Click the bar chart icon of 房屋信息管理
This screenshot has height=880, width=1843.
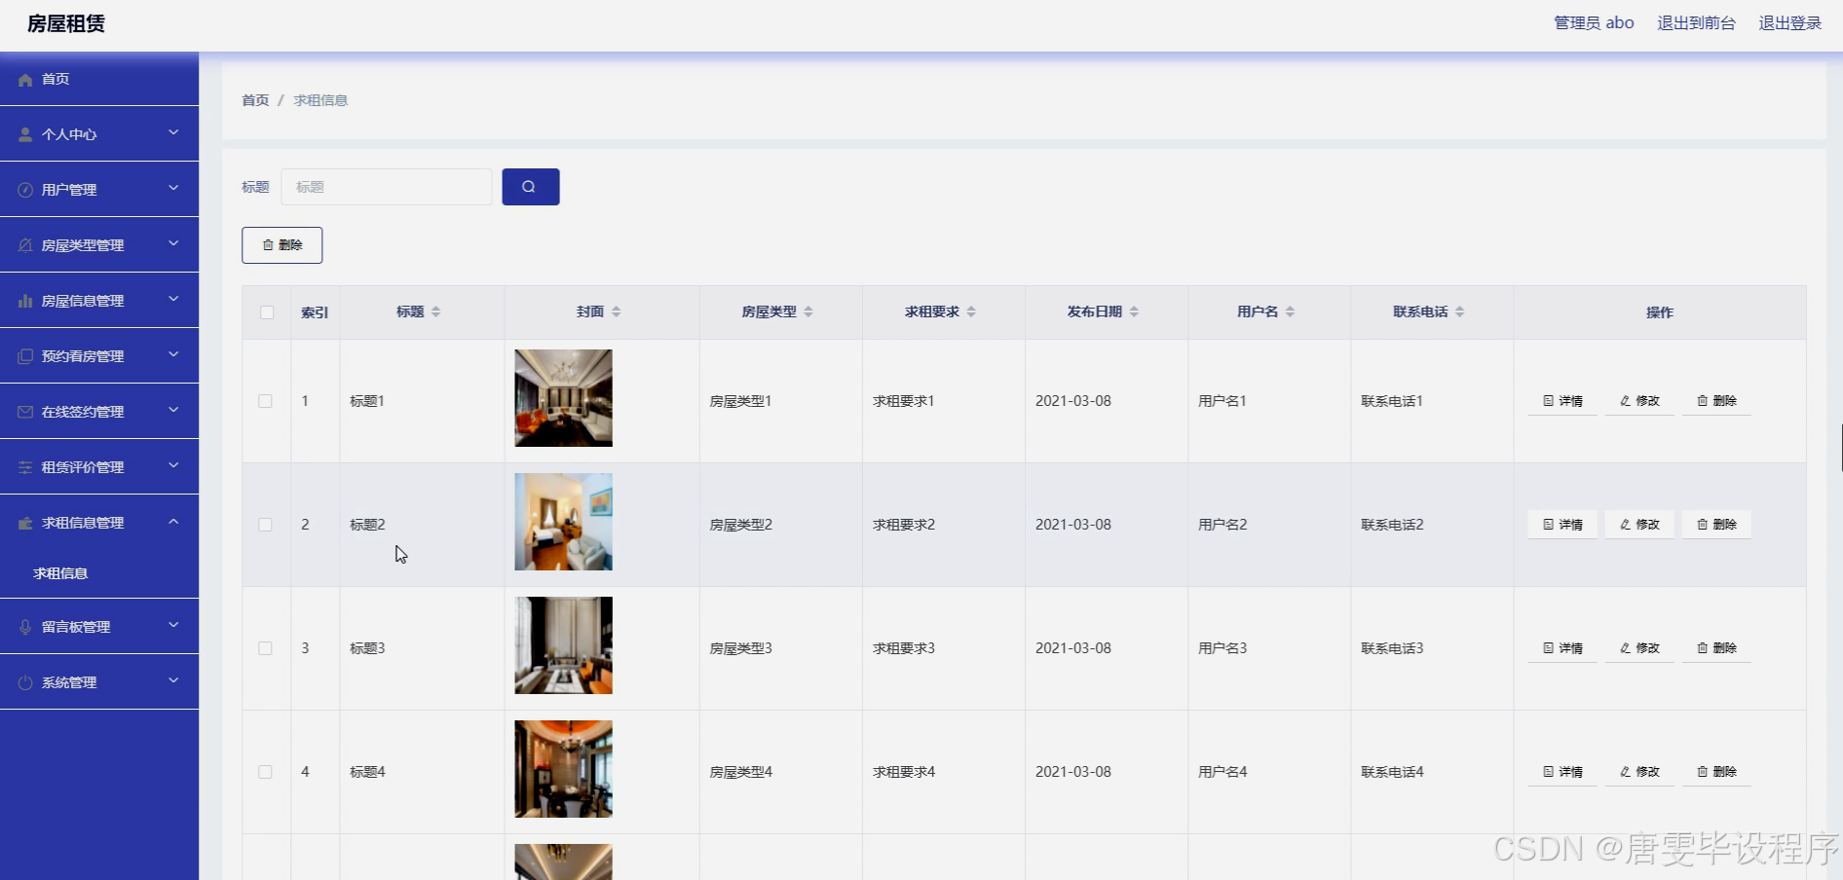click(x=25, y=301)
